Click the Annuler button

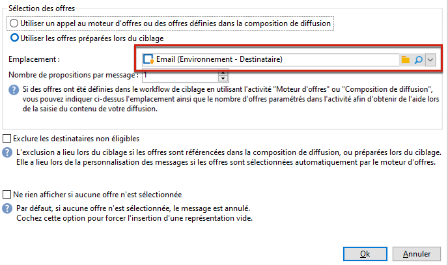click(417, 254)
